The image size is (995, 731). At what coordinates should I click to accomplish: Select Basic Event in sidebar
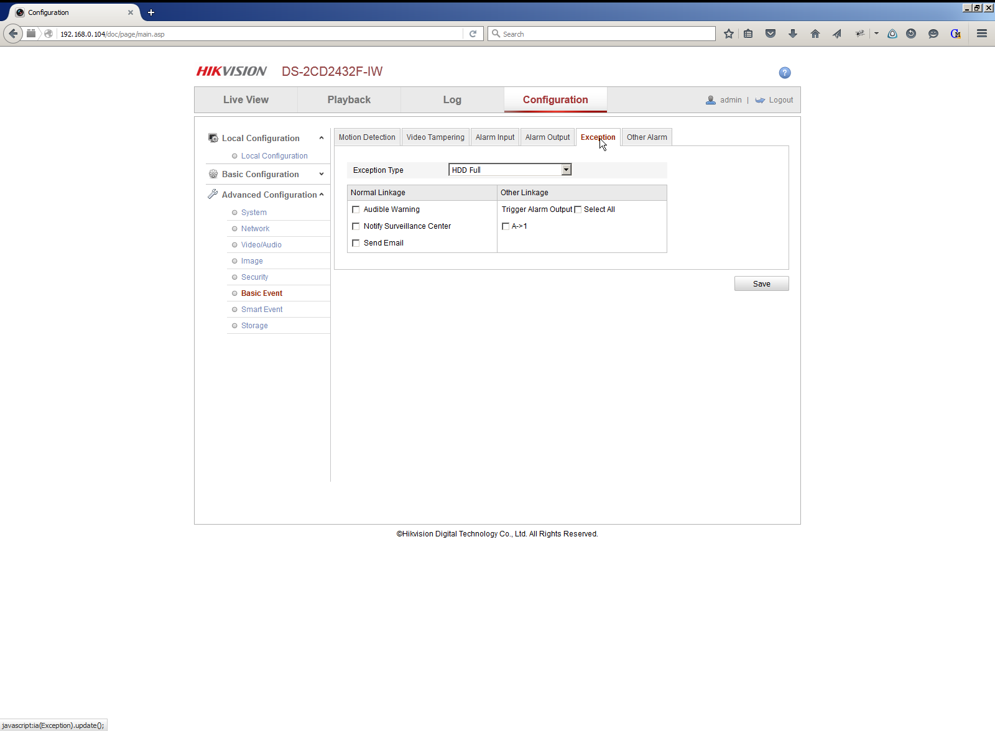[x=262, y=293]
